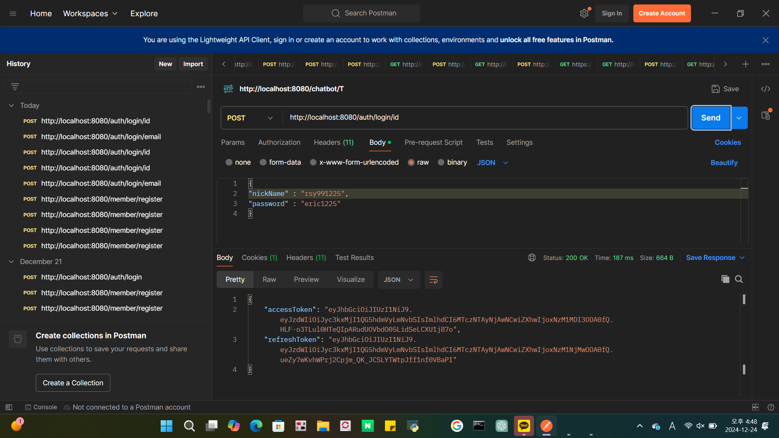Change raw body format from JSON

coord(493,163)
